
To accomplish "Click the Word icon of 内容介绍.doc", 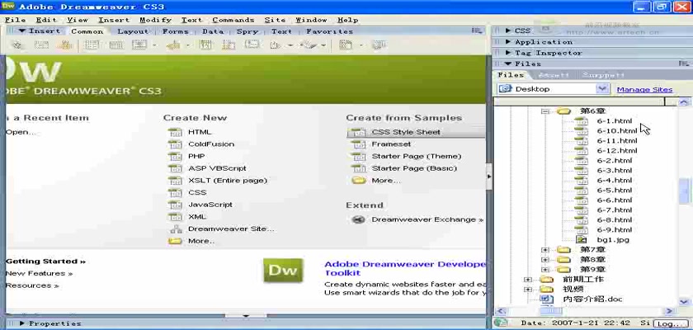I will pos(547,299).
